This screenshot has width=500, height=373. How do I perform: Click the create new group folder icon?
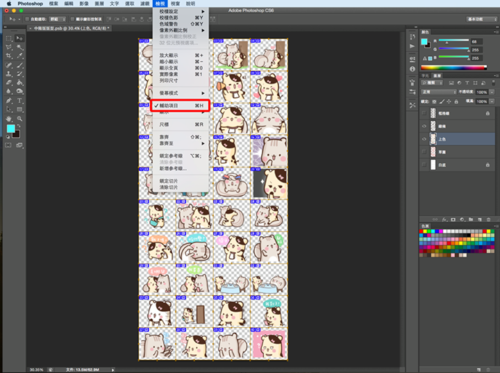click(x=471, y=219)
